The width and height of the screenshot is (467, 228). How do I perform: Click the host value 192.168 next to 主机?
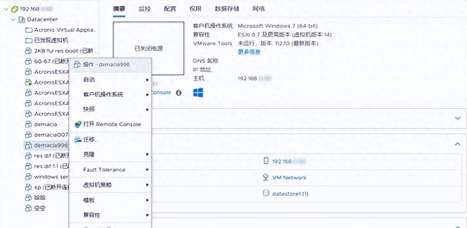pyautogui.click(x=255, y=79)
